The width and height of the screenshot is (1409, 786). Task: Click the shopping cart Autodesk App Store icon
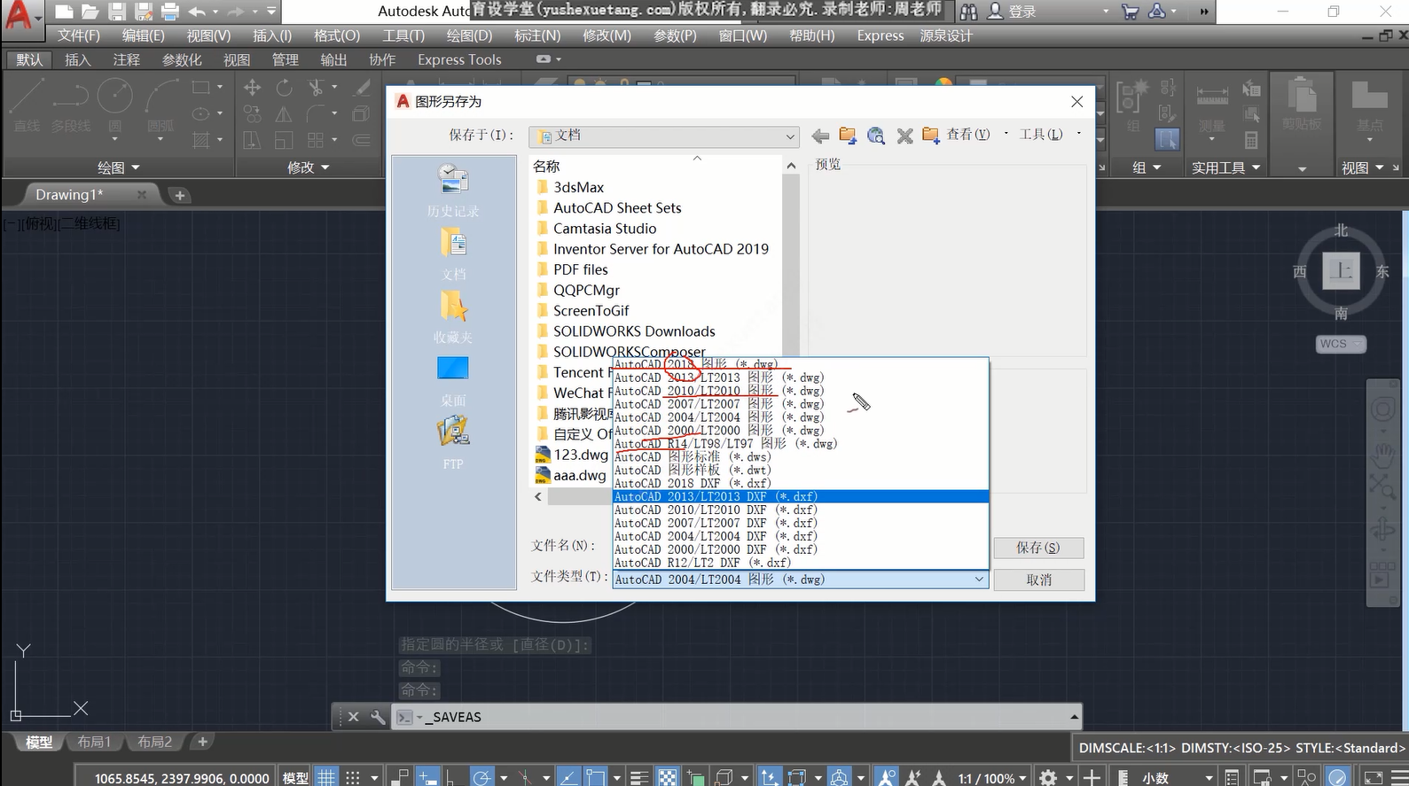pyautogui.click(x=1130, y=12)
